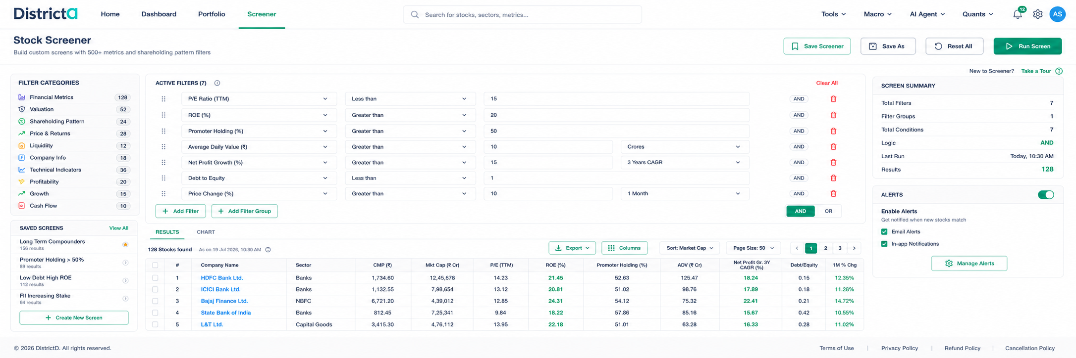Click the stock search input field
1076x358 pixels.
point(522,15)
